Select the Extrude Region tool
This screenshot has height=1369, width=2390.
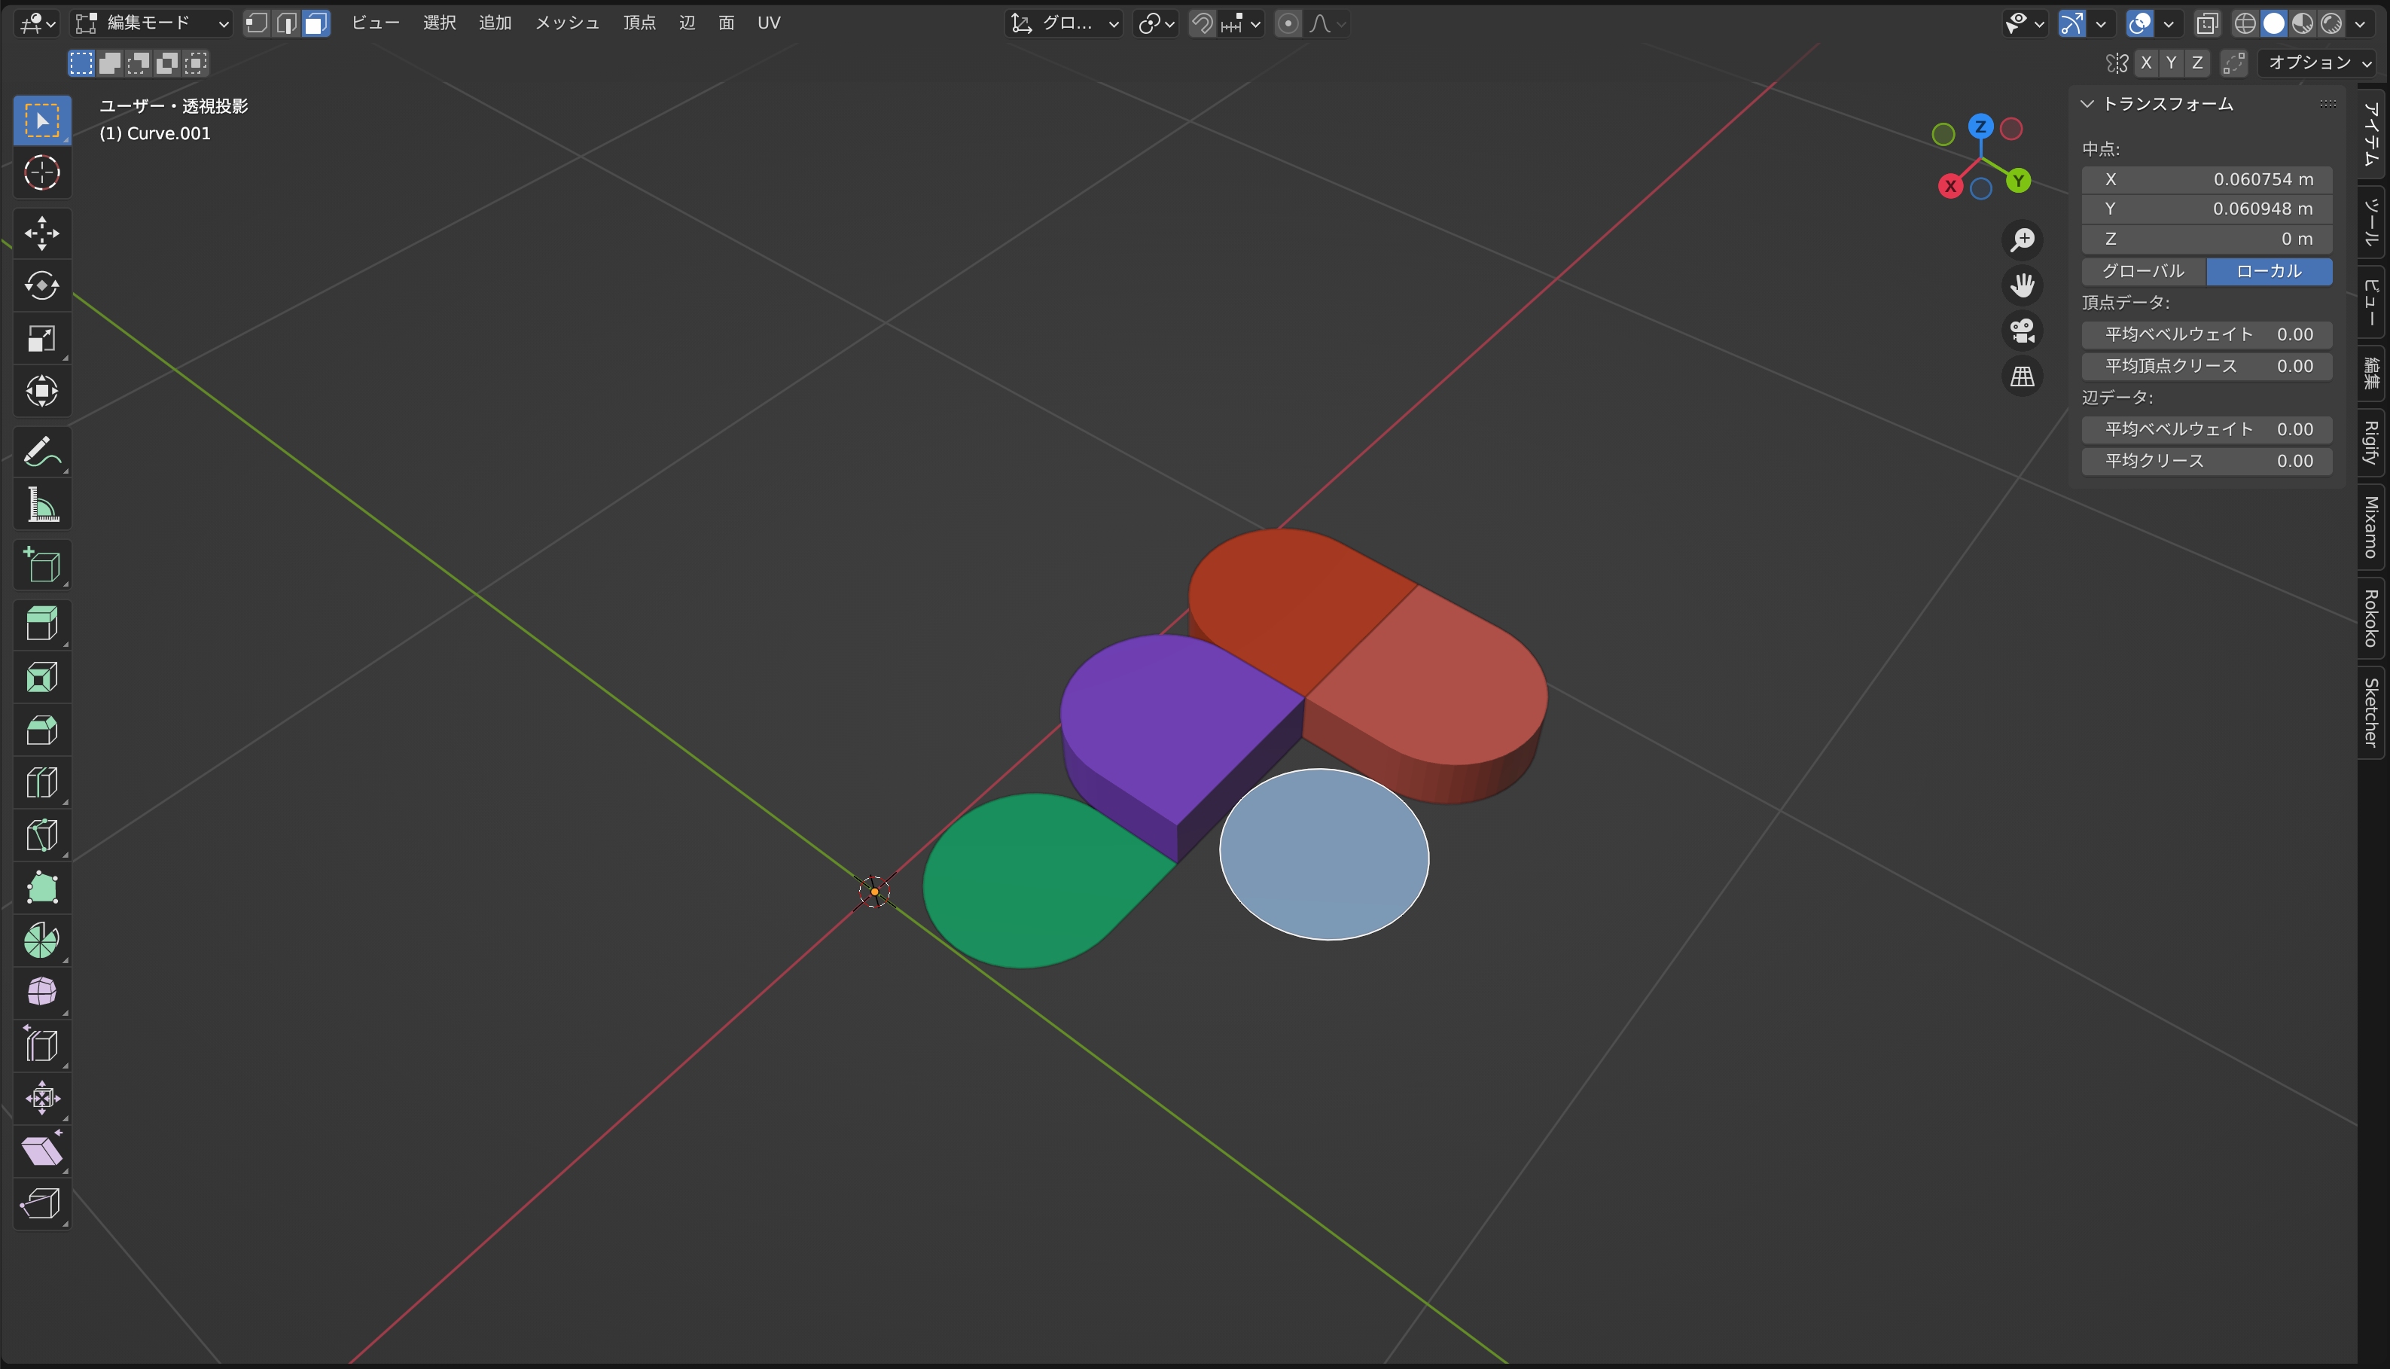(41, 624)
